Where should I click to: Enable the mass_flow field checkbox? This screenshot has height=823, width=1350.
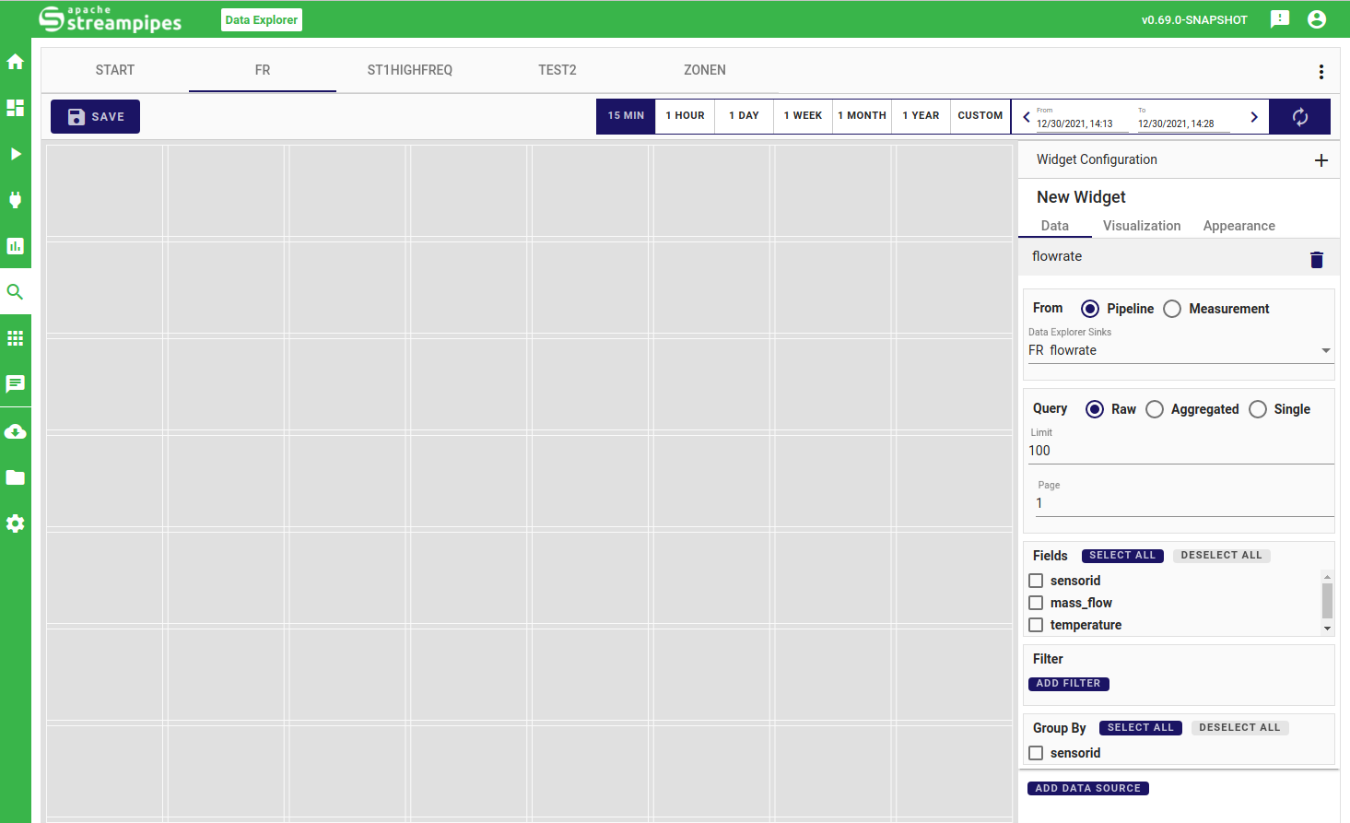(1036, 603)
